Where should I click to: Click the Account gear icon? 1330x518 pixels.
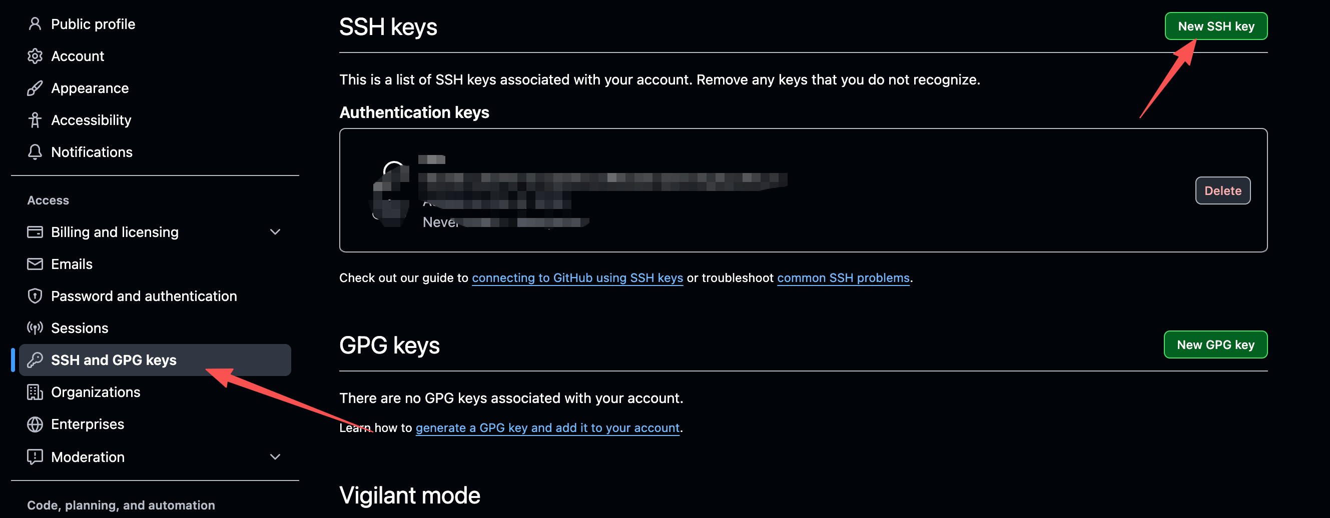[35, 55]
